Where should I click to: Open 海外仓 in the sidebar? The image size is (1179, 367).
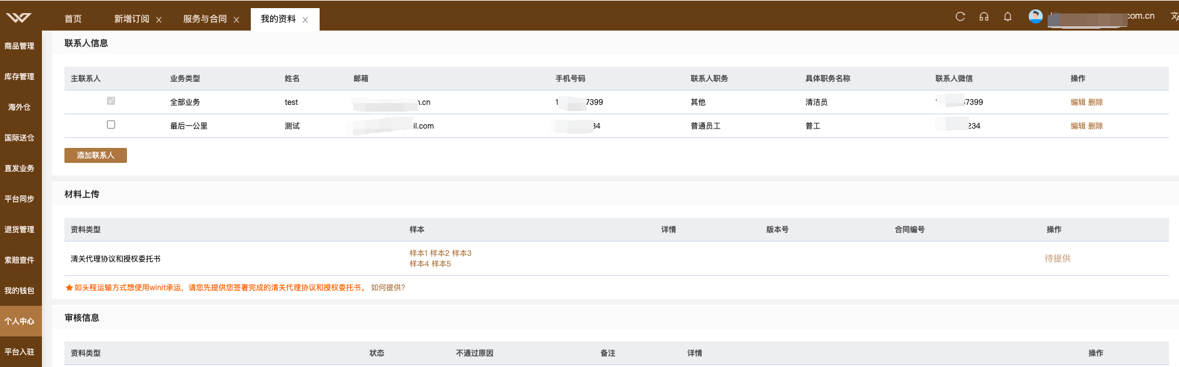pyautogui.click(x=19, y=107)
